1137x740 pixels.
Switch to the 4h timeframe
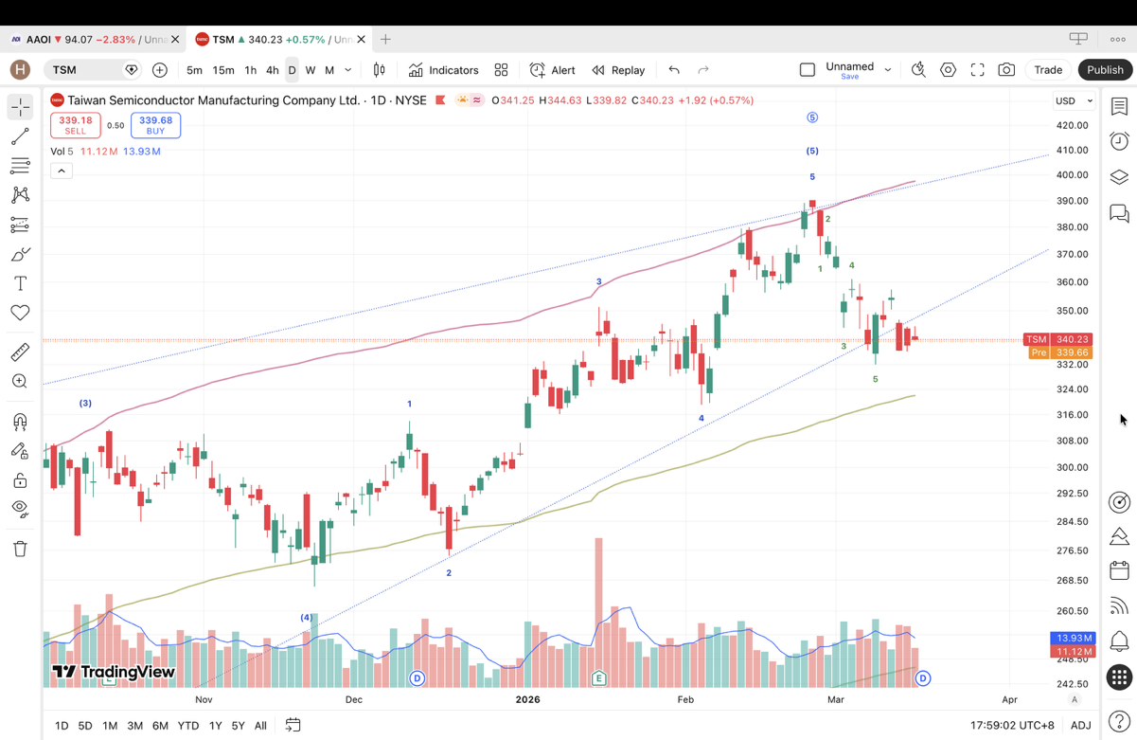click(272, 70)
